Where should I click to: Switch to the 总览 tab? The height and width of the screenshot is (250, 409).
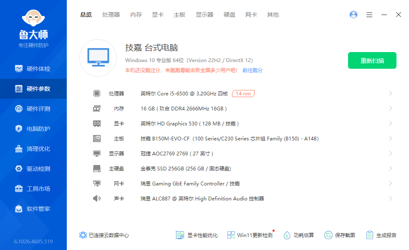click(86, 15)
